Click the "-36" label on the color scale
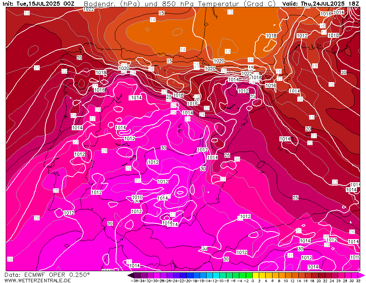The width and height of the screenshot is (366, 283). point(134,281)
